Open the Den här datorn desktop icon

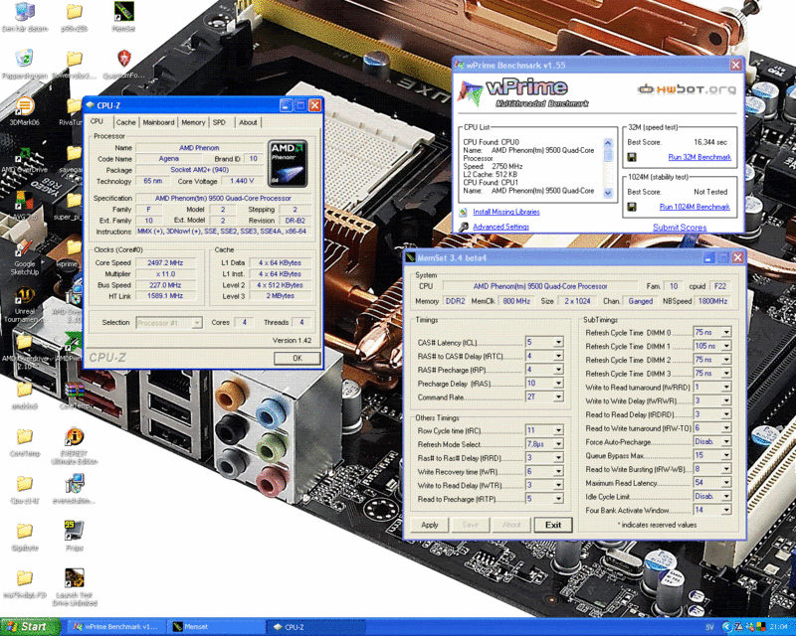pyautogui.click(x=24, y=12)
